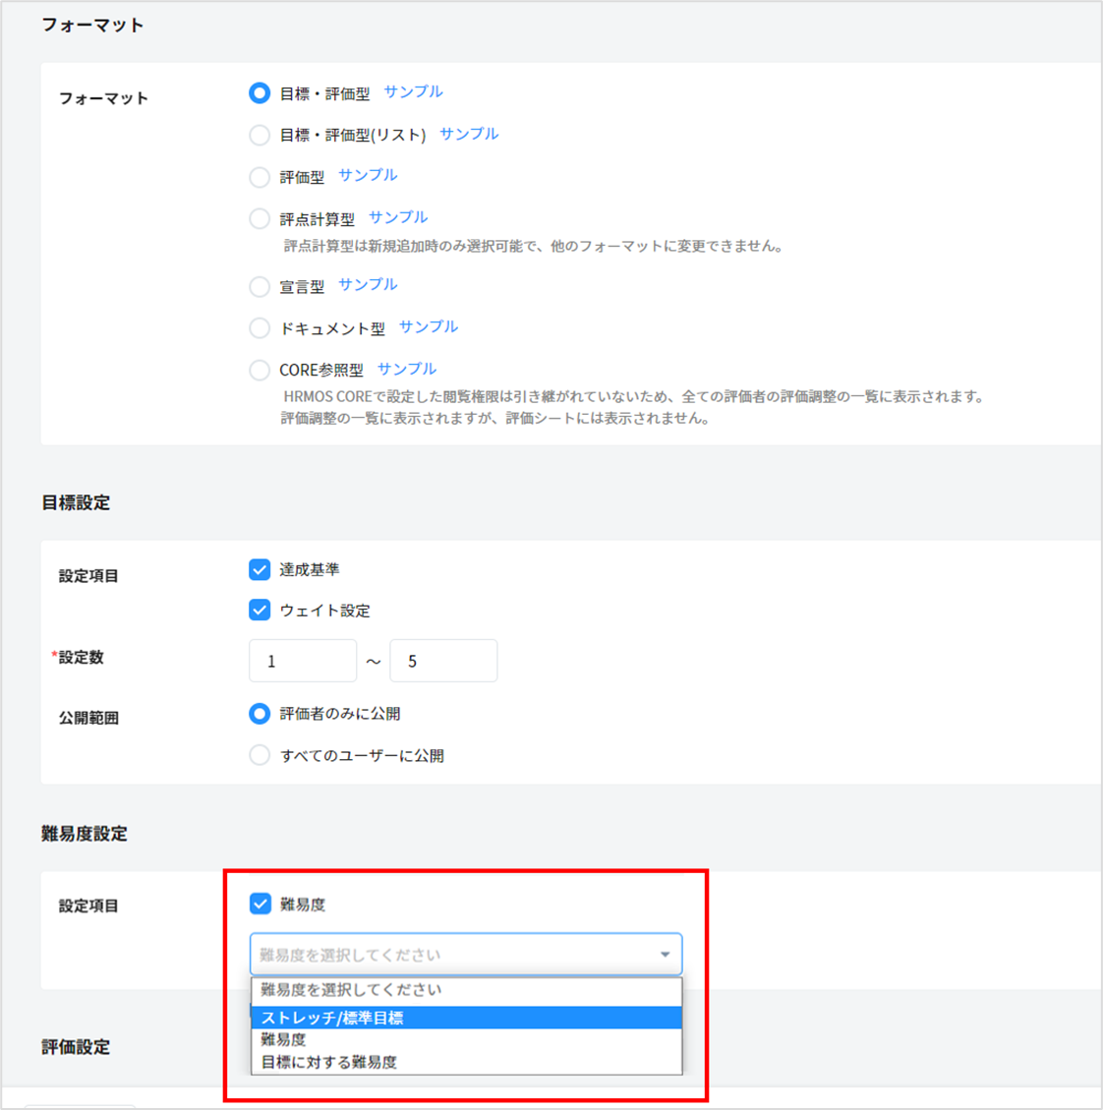The height and width of the screenshot is (1110, 1103).
Task: Collapse the 難易度 dropdown via its arrow
Action: [665, 955]
